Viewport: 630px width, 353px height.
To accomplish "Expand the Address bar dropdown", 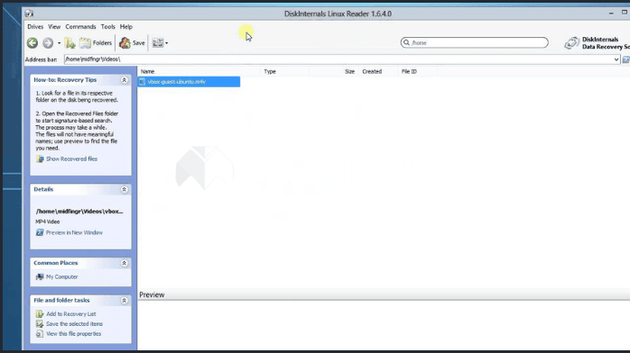I will pyautogui.click(x=616, y=59).
